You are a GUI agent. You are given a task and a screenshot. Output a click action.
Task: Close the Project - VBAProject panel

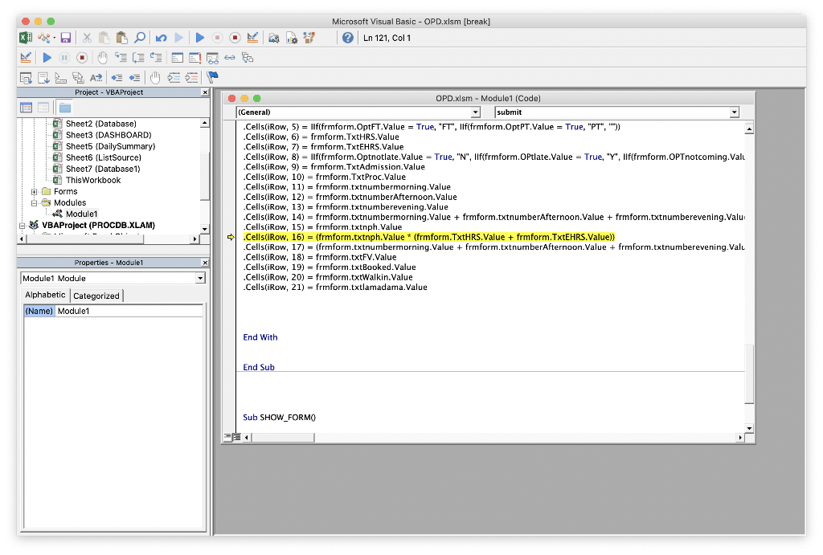click(205, 92)
